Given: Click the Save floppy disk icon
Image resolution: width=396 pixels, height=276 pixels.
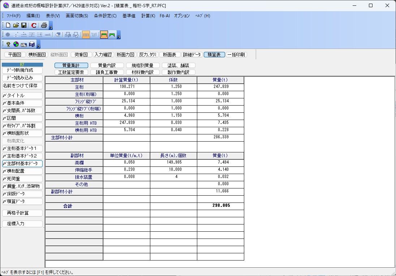Looking at the screenshot, I should click(24, 25).
